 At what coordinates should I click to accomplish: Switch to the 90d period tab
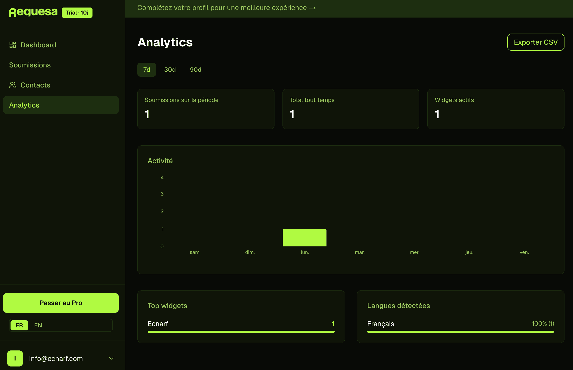coord(196,70)
